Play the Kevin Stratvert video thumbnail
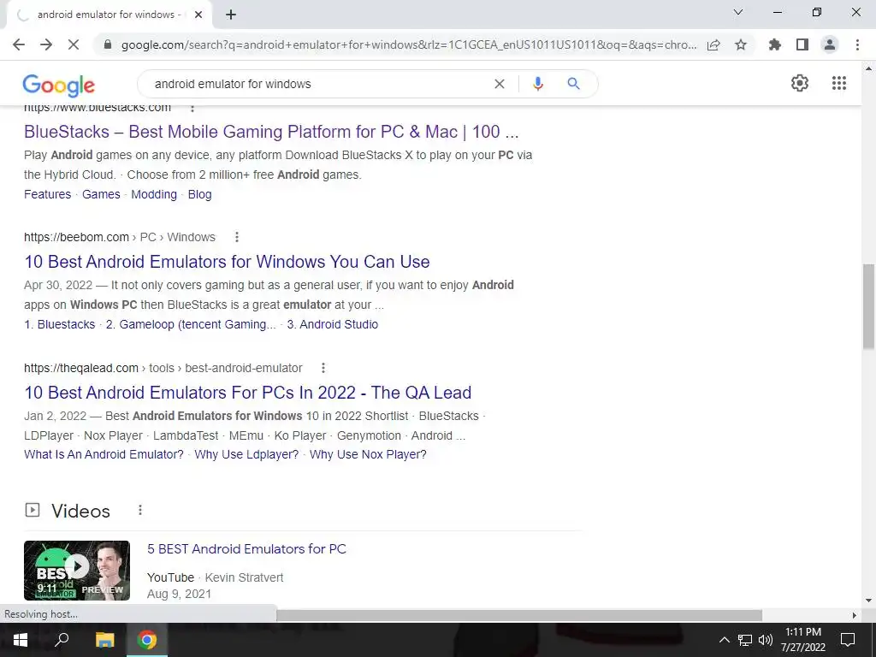 point(77,571)
